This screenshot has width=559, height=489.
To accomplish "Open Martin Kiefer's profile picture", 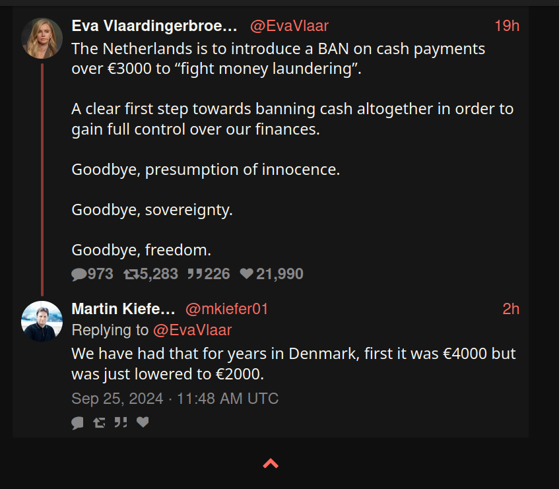I will pos(42,321).
